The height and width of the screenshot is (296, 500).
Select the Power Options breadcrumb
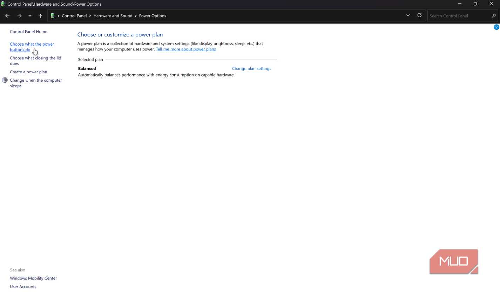(153, 16)
